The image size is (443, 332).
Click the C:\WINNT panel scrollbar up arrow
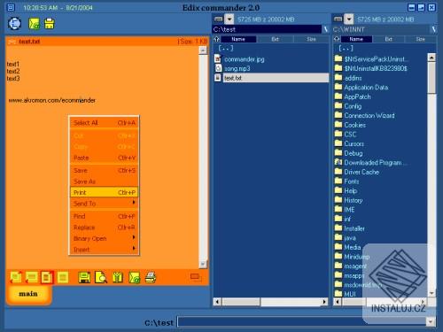point(431,58)
